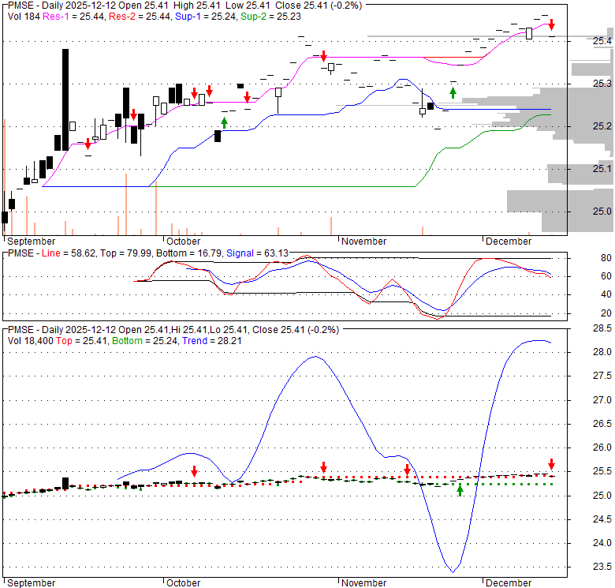
Task: Click the blue trend line peak near 28.0 in late October
Action: click(315, 357)
